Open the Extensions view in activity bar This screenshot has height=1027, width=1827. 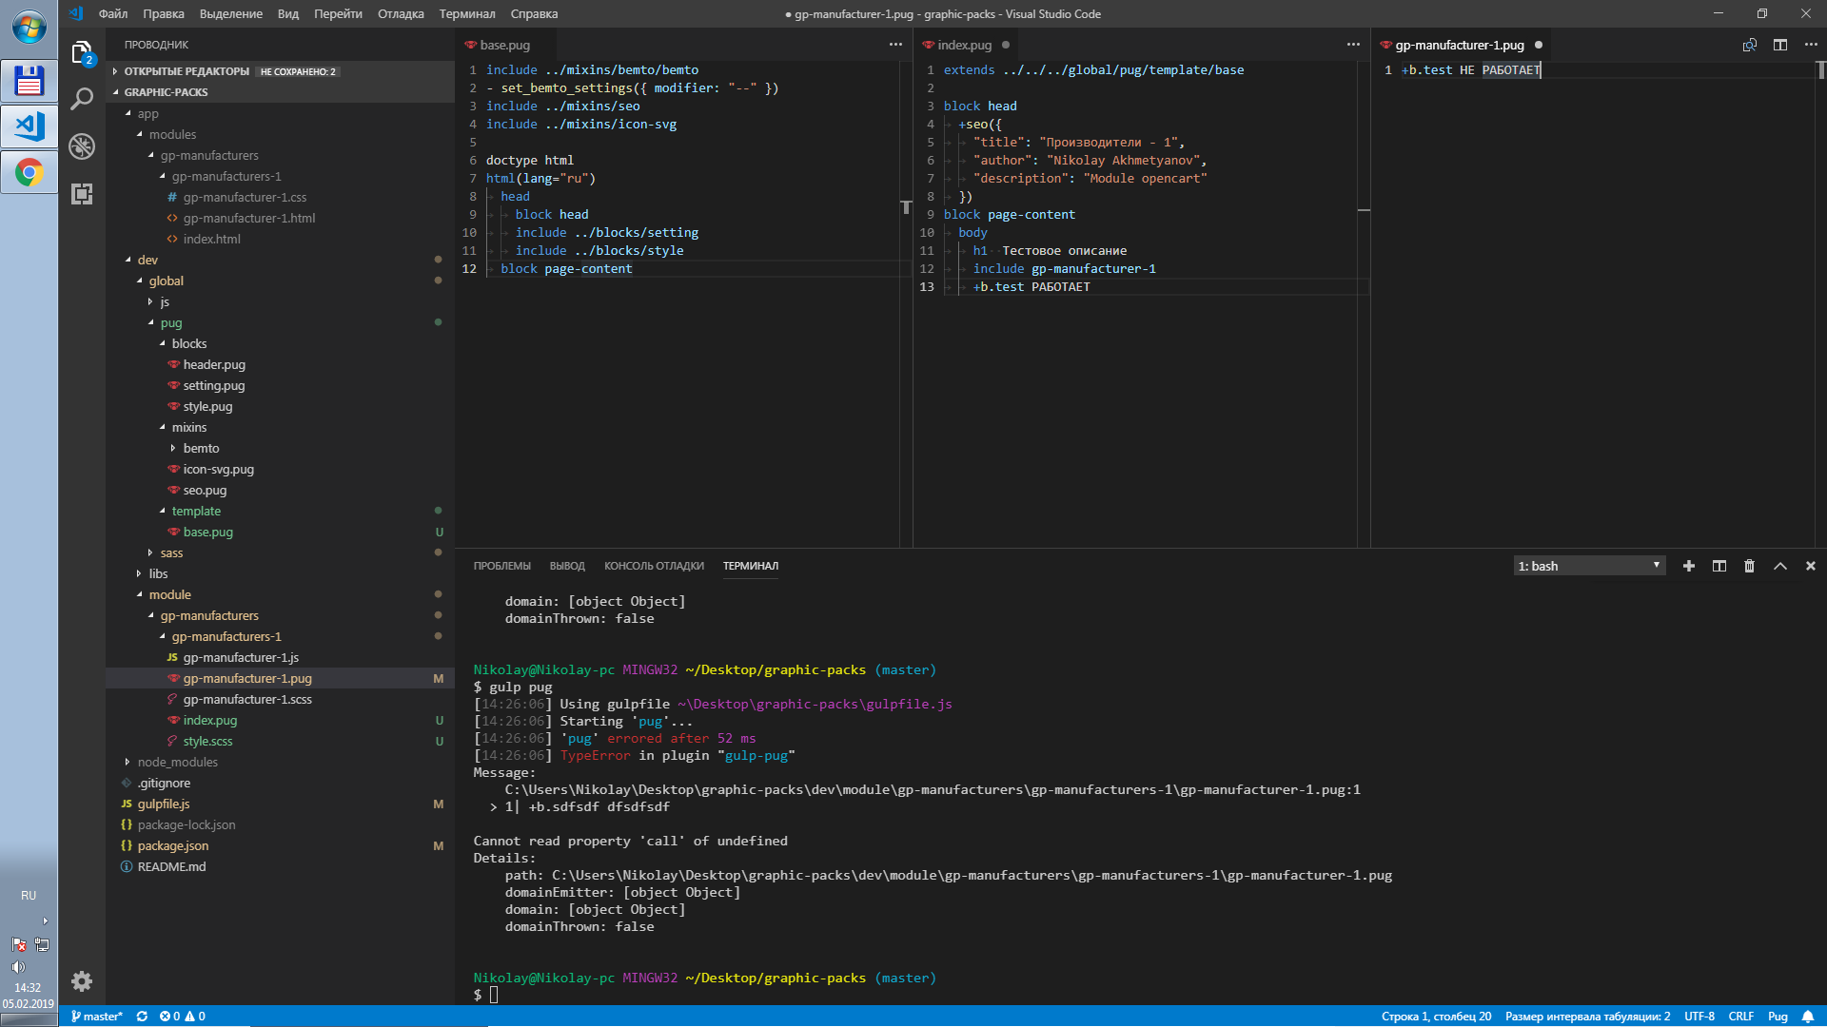[82, 194]
